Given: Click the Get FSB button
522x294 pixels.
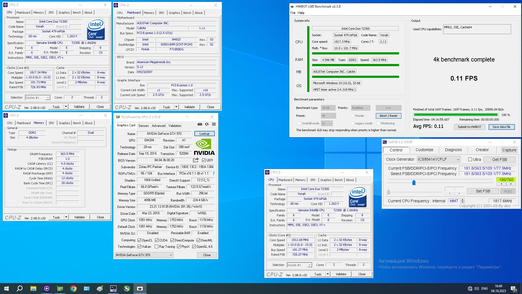Looking at the screenshot, I should click(499, 160).
